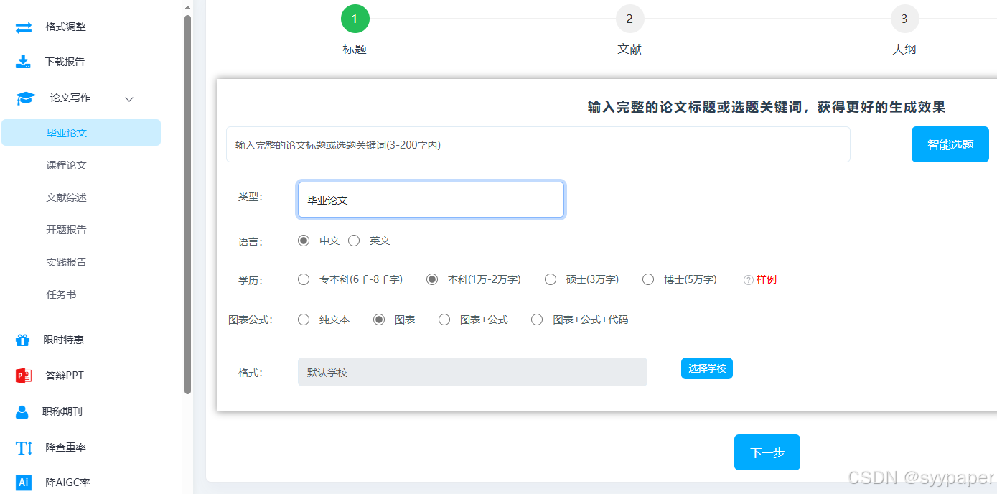Click the 选择学校 button
The width and height of the screenshot is (997, 494).
point(707,368)
